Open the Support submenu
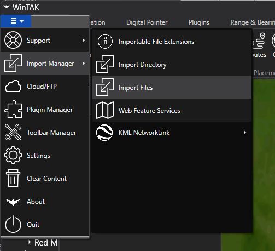275x251 pixels. [45, 40]
